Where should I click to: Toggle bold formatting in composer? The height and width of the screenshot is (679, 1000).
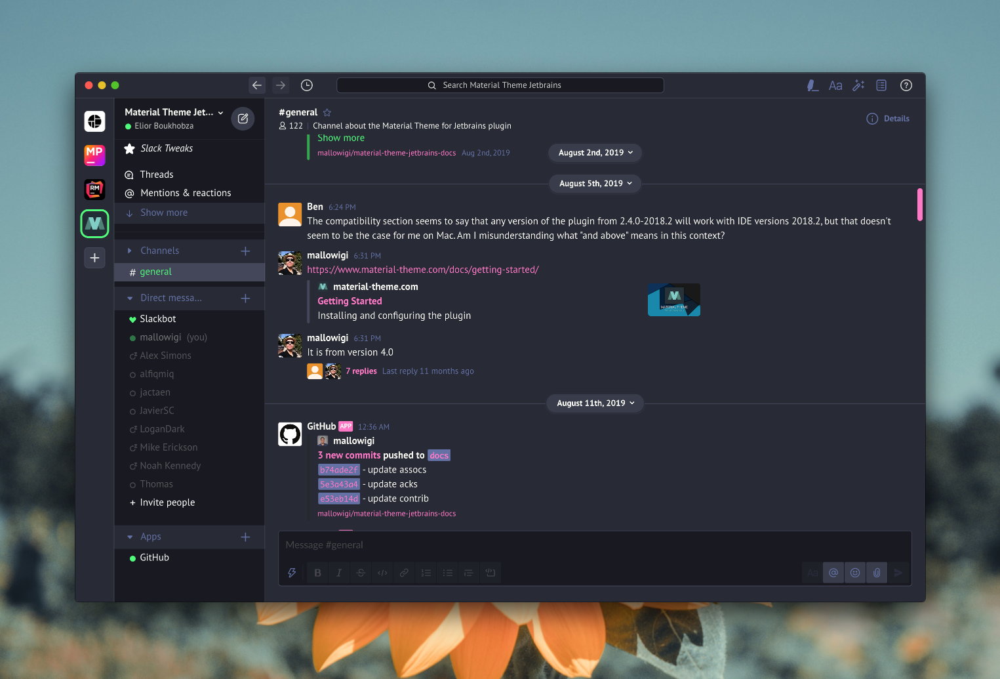(x=317, y=573)
